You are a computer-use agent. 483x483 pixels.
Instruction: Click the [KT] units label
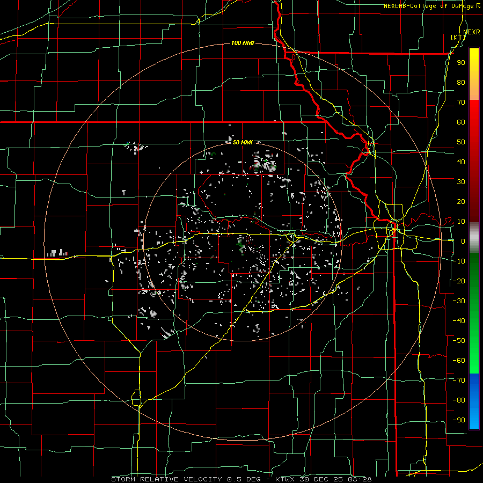[x=458, y=37]
